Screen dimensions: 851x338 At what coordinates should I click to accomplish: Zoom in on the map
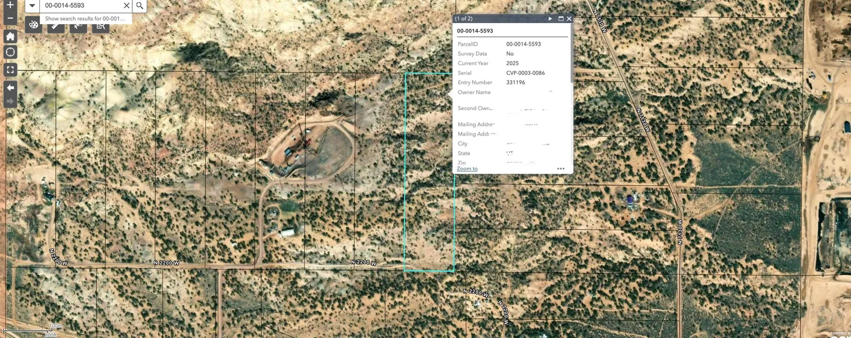pyautogui.click(x=10, y=5)
